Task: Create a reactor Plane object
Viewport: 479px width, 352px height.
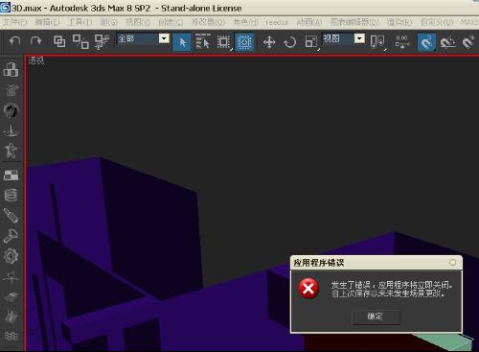Action: [x=11, y=175]
